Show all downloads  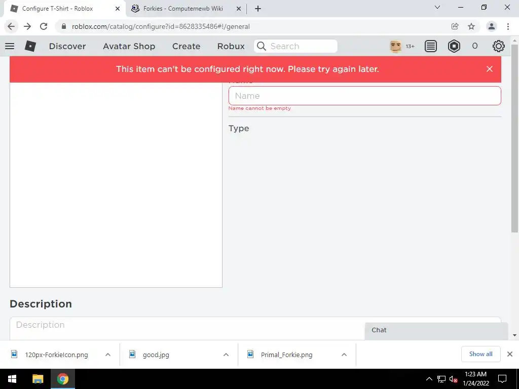click(480, 354)
